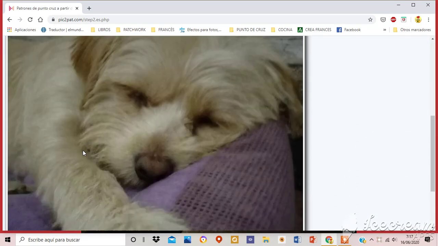438x246 pixels.
Task: Expand the LIBROS bookmark folder
Action: [x=101, y=30]
